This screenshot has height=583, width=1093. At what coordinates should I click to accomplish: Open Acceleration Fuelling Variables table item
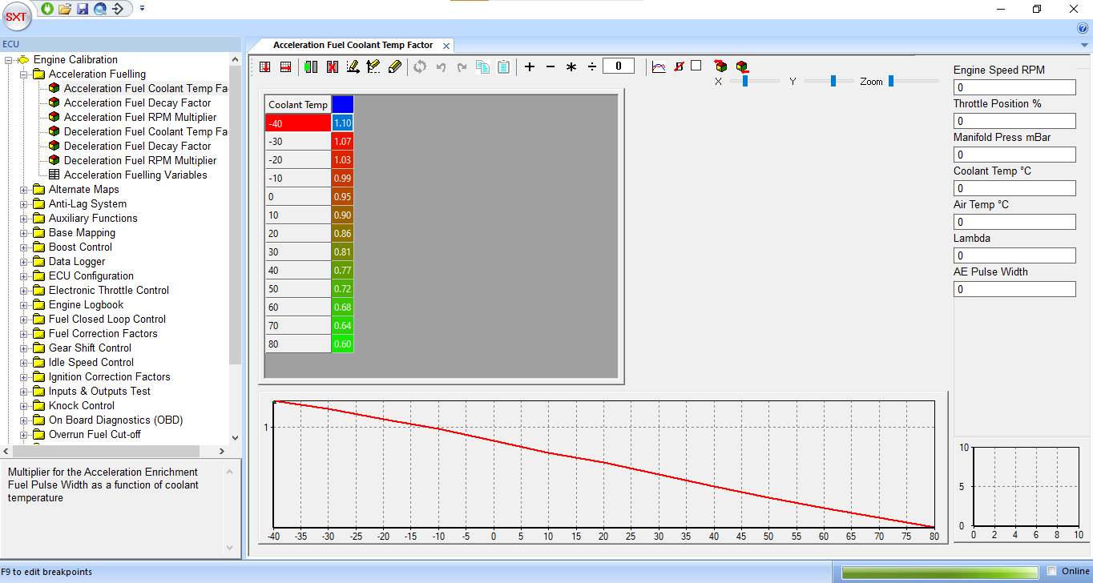pyautogui.click(x=135, y=175)
